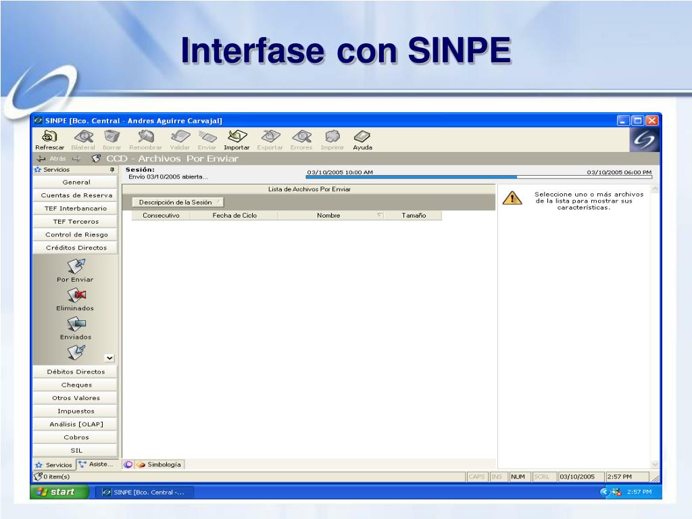Click the details panel scroll-down arrow

pyautogui.click(x=655, y=464)
